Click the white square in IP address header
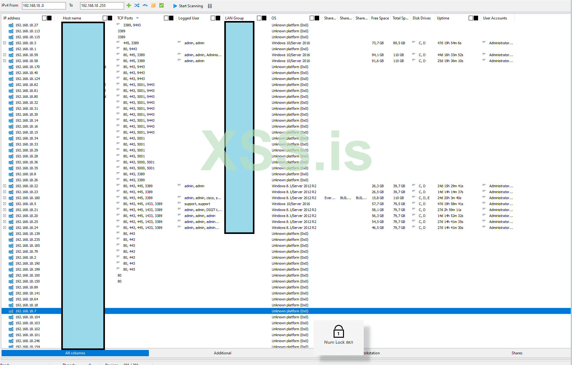 [44, 18]
